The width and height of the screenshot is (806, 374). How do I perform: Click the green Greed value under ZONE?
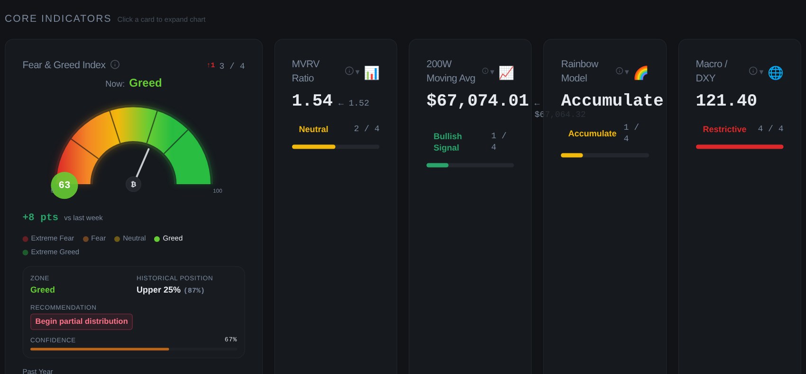43,290
